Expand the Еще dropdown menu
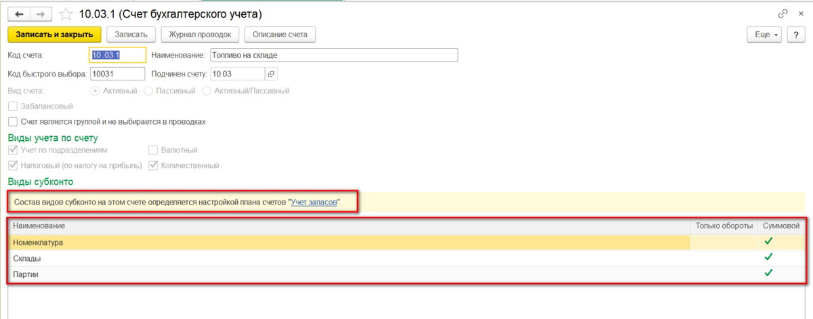Viewport: 813px width, 319px height. [x=764, y=35]
